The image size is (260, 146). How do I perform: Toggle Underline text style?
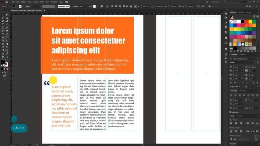pyautogui.click(x=253, y=83)
